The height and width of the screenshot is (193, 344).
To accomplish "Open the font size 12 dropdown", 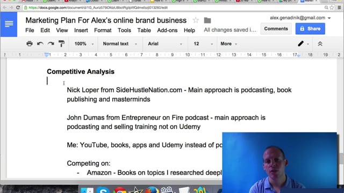I will coord(203,44).
